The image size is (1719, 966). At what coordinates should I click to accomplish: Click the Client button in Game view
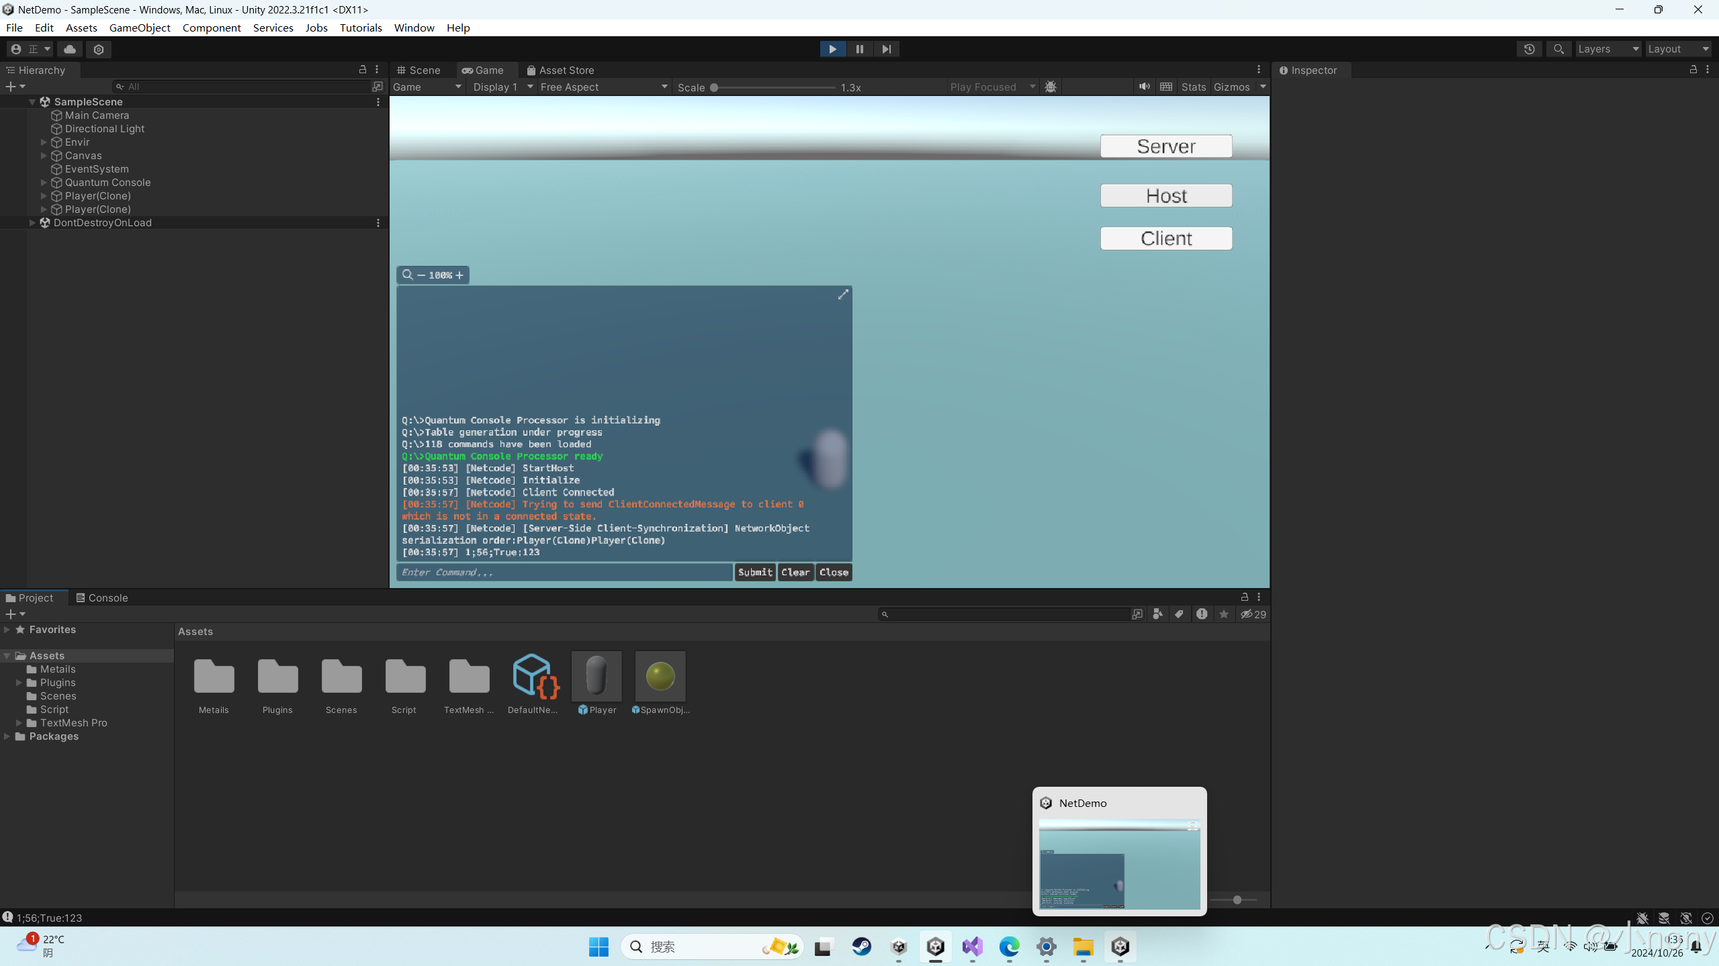(1165, 238)
